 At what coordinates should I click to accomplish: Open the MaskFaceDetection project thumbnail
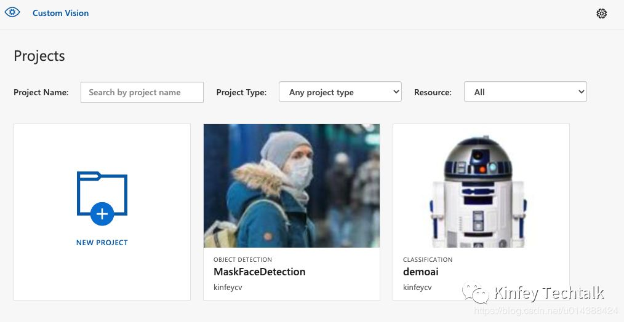click(292, 186)
